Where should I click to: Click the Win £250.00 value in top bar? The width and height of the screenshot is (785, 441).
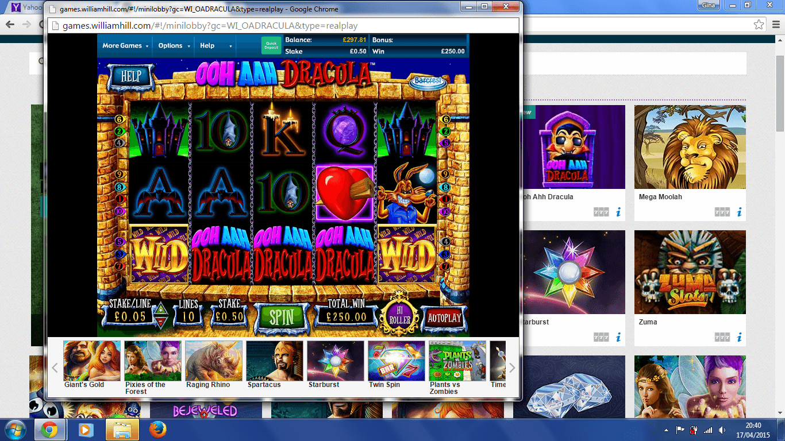(x=453, y=51)
